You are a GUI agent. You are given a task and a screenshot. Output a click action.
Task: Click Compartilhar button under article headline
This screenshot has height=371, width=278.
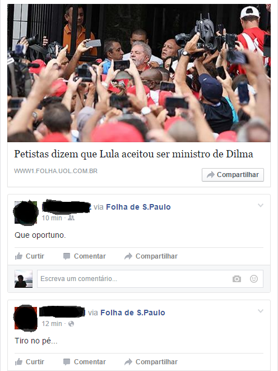[233, 175]
